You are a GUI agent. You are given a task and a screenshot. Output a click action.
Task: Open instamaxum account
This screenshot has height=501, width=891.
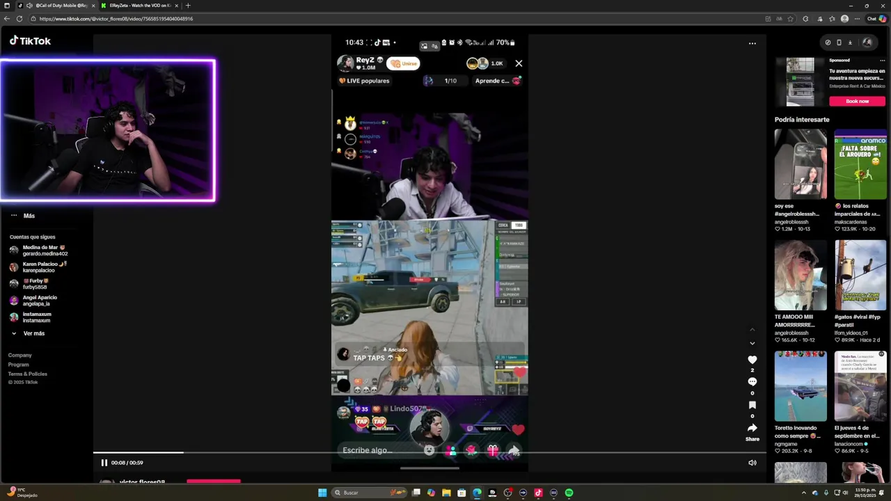pyautogui.click(x=30, y=317)
